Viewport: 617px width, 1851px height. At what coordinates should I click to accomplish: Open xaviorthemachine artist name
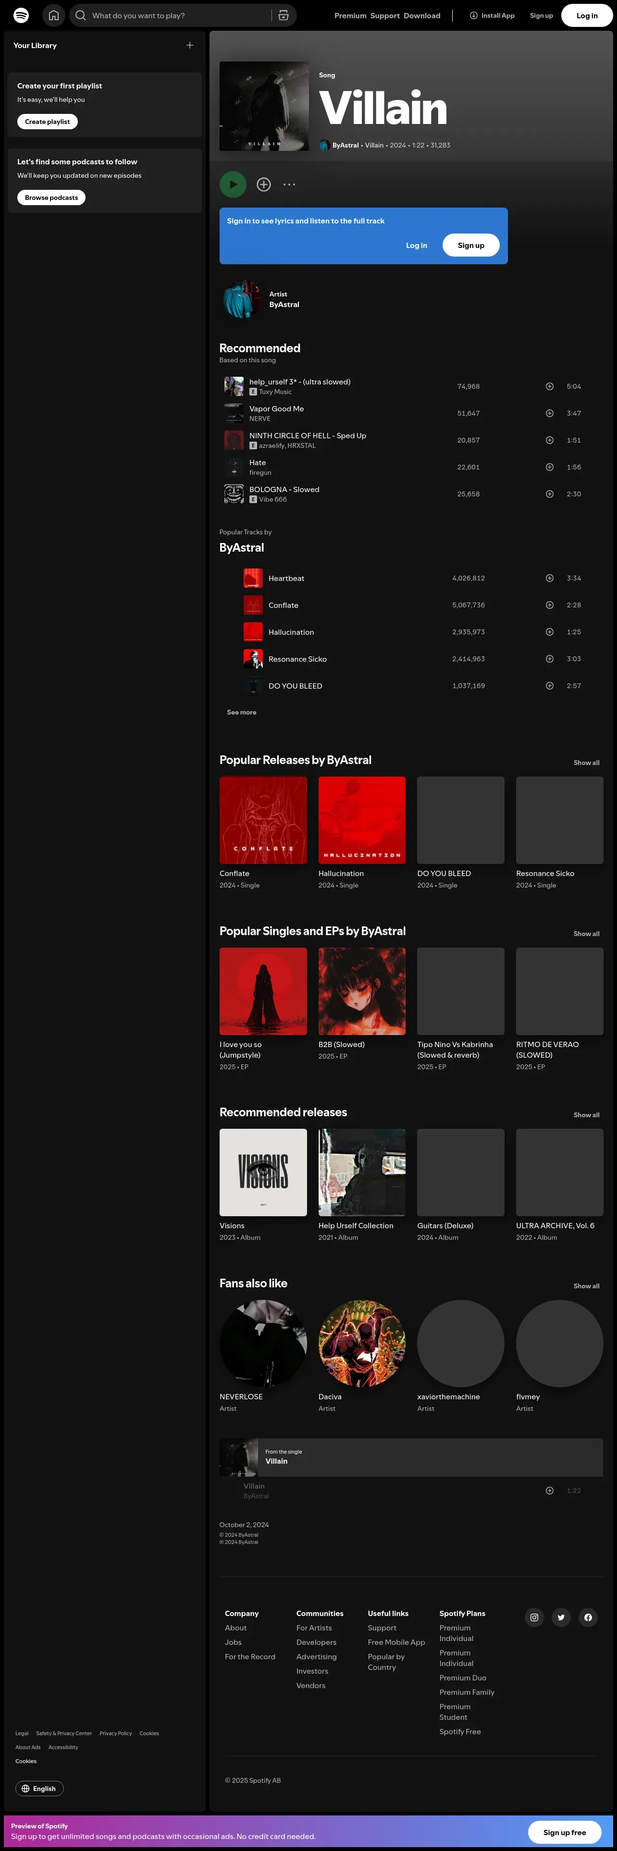click(x=448, y=1397)
